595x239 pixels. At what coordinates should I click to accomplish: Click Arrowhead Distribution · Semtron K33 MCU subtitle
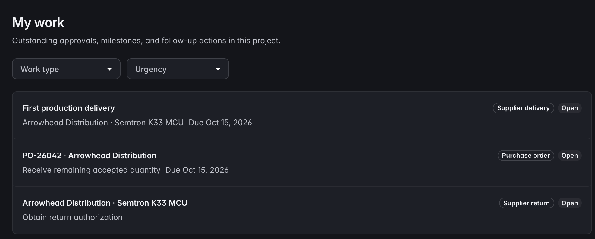[x=103, y=123]
